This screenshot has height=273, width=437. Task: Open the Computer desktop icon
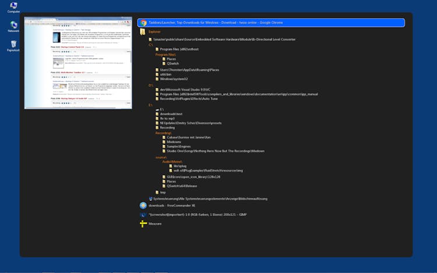coord(13,7)
